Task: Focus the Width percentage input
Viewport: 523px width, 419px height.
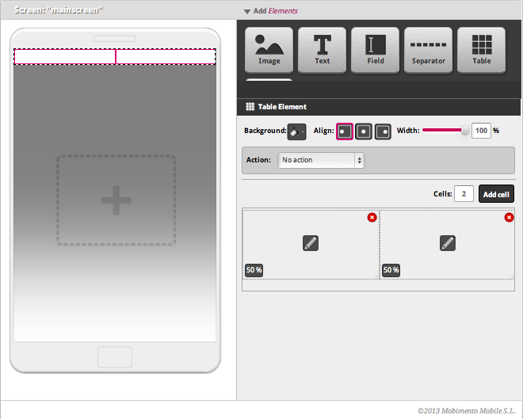Action: [481, 131]
